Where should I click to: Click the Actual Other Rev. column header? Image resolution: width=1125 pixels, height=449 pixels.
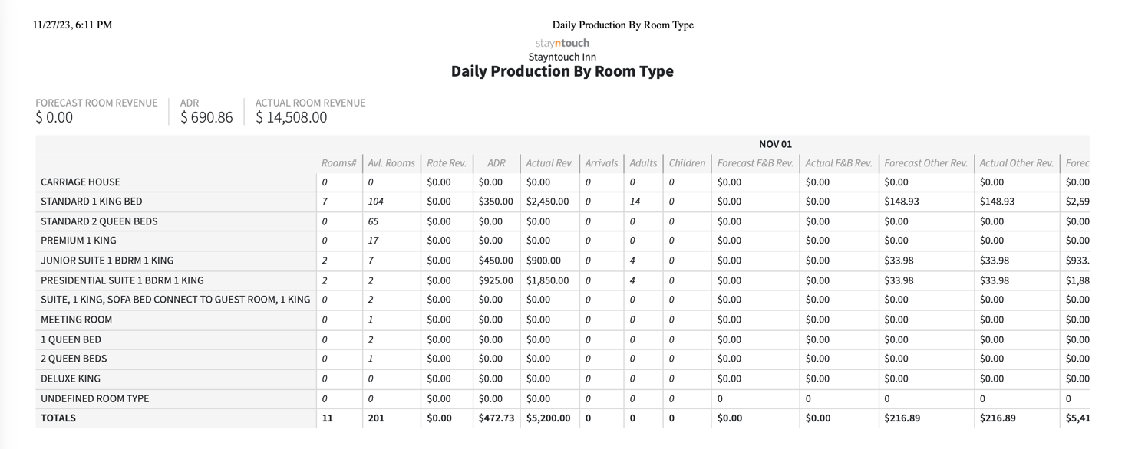[x=1017, y=162]
